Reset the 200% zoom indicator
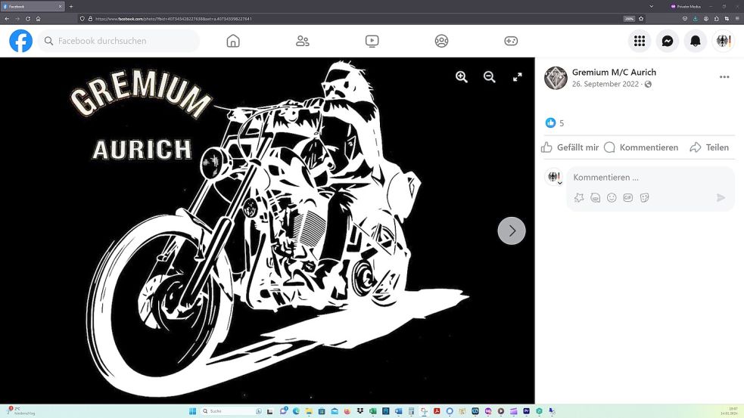 point(629,19)
